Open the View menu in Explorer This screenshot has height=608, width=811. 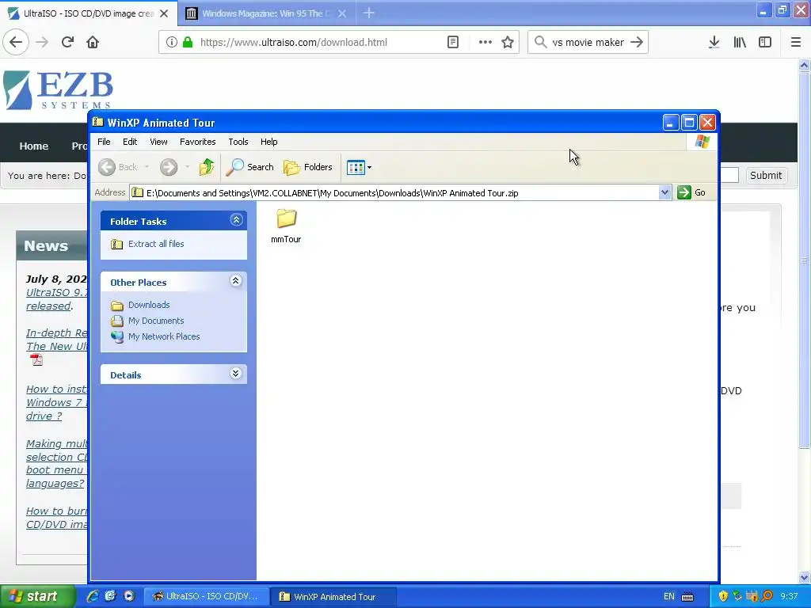(158, 142)
